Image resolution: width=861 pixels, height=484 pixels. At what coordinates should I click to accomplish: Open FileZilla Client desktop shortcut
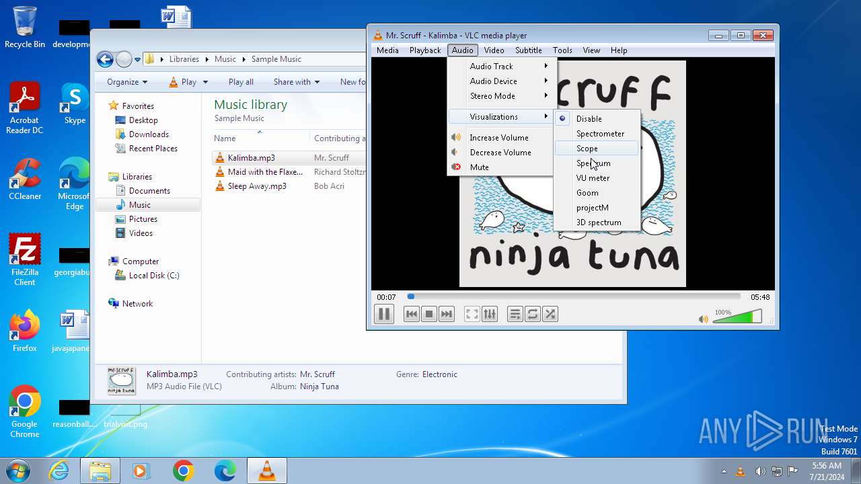25,259
